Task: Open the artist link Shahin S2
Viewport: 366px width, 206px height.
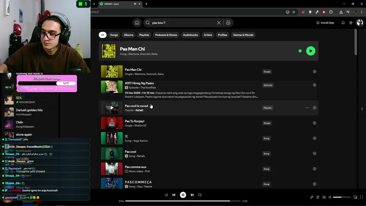Action: pos(140,126)
